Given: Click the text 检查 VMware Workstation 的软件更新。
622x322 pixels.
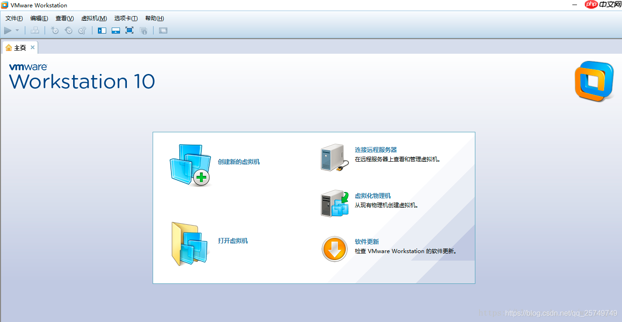Looking at the screenshot, I should coord(405,251).
